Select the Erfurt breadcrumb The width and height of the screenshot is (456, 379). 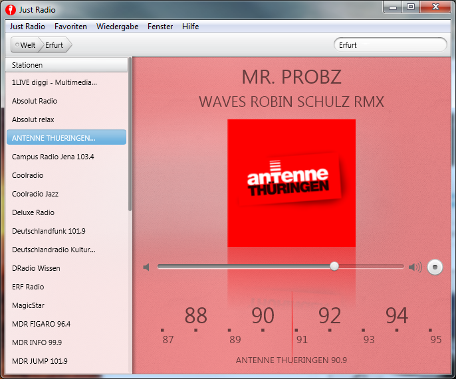pyautogui.click(x=55, y=45)
